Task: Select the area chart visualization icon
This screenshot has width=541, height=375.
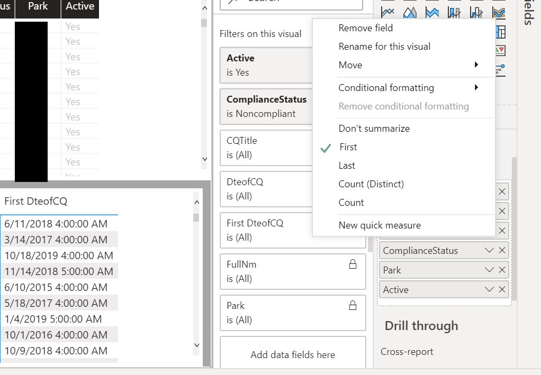Action: (x=410, y=12)
